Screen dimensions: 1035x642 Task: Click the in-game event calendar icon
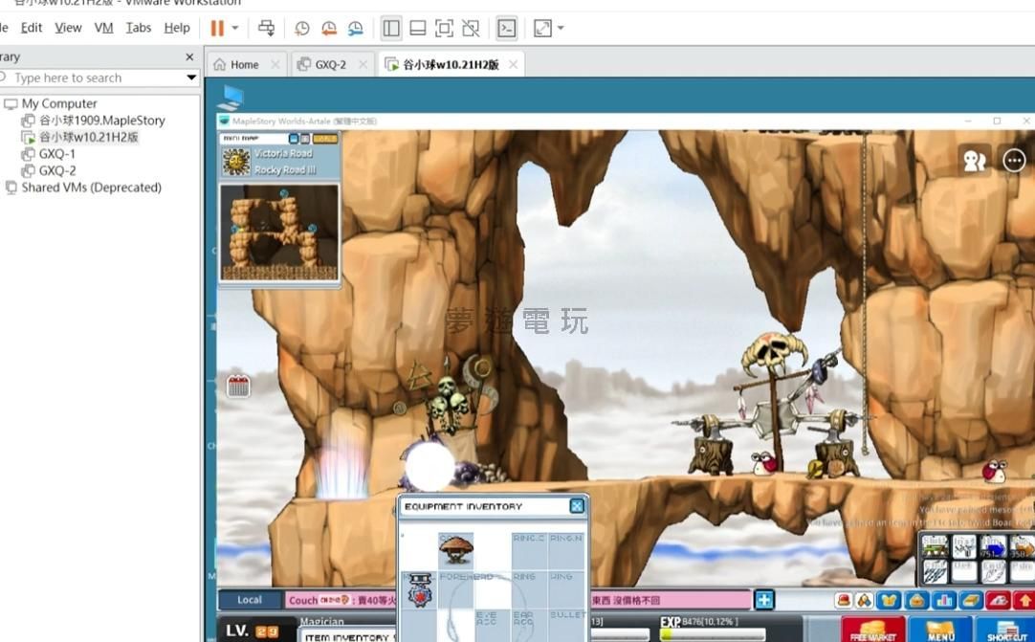tap(238, 386)
